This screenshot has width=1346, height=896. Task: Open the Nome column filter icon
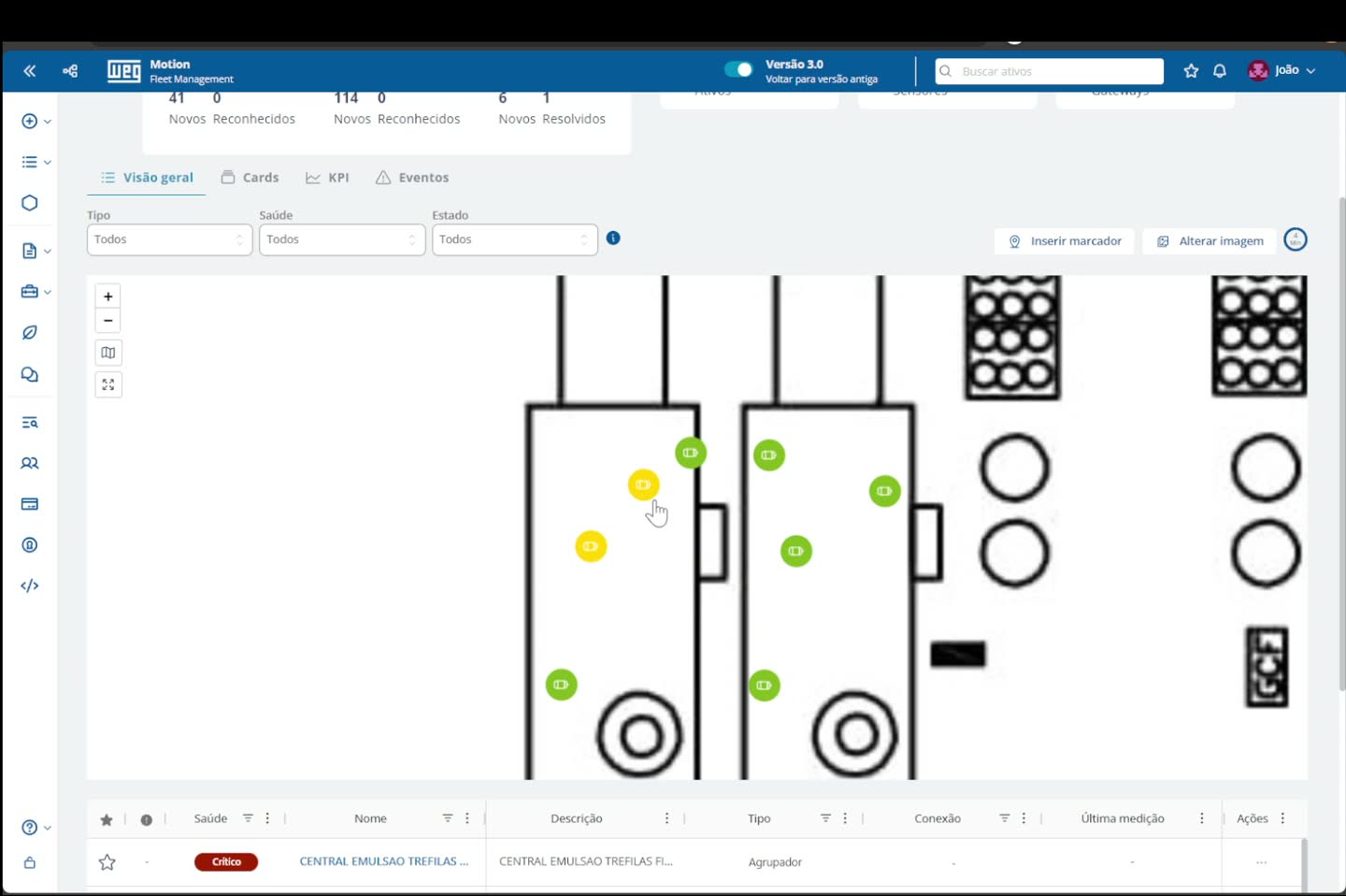tap(448, 818)
